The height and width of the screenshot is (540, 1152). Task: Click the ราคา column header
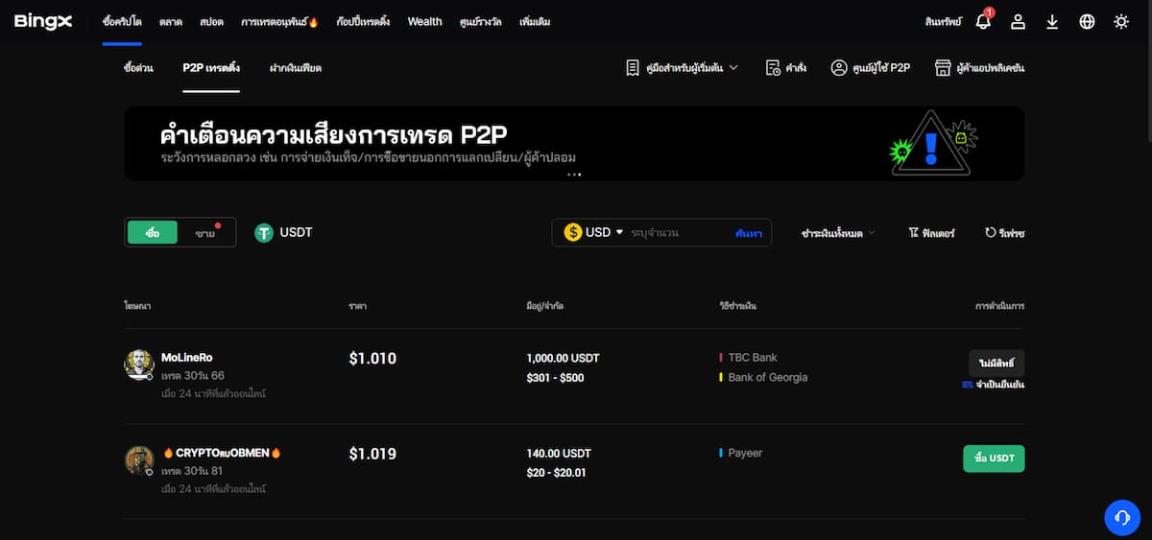[x=358, y=306]
